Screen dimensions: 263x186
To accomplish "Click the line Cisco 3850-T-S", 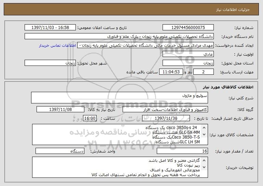I will click(x=176, y=137).
